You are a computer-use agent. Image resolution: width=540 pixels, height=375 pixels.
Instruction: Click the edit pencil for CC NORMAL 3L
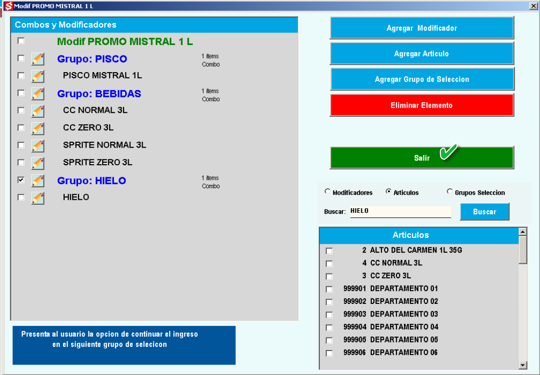[38, 111]
